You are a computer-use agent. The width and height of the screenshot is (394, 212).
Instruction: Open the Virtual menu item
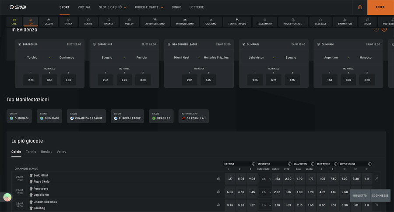point(84,7)
